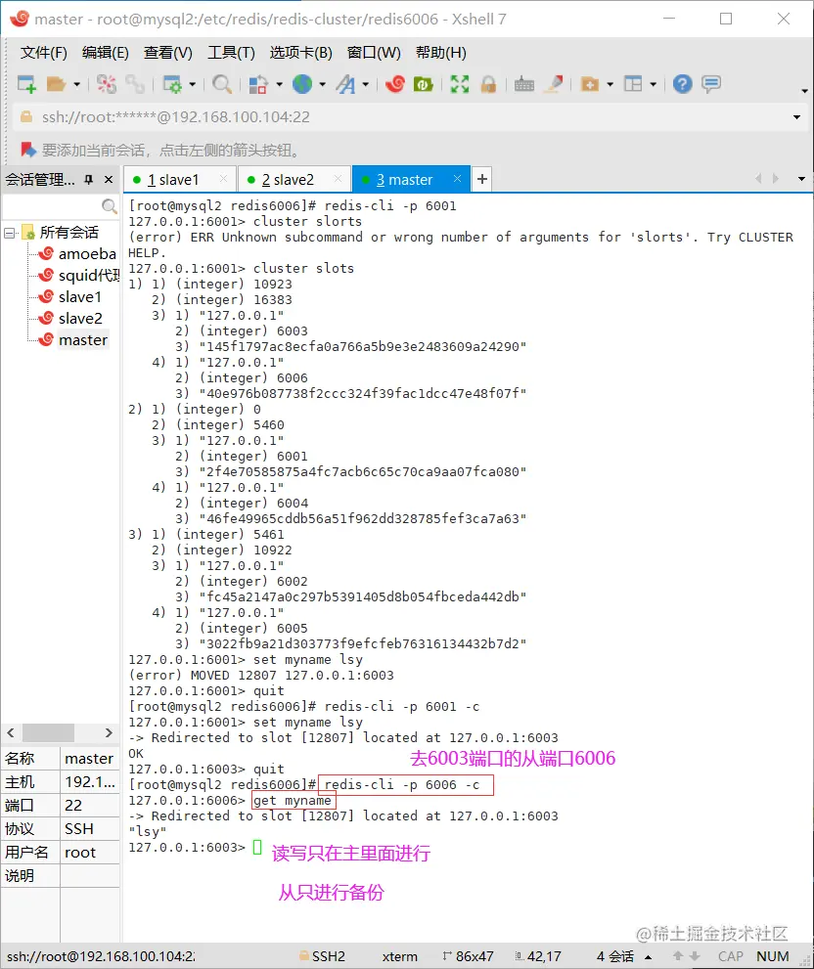
Task: Open the 编辑(E) menu
Action: click(x=105, y=53)
